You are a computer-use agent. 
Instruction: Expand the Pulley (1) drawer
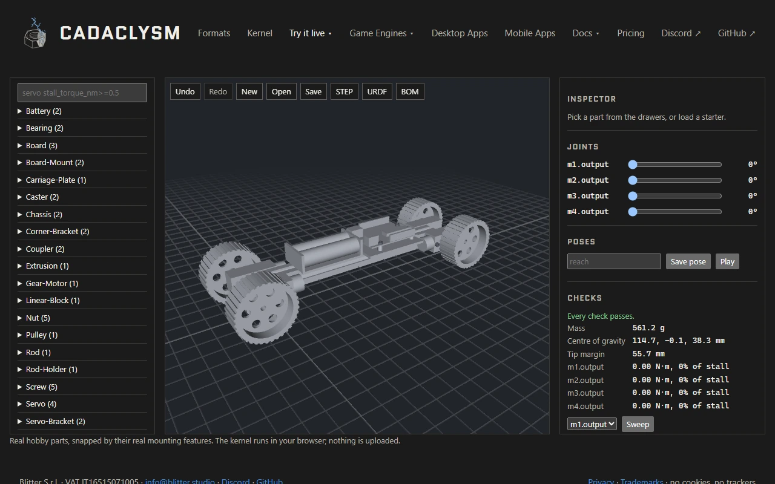[82, 335]
